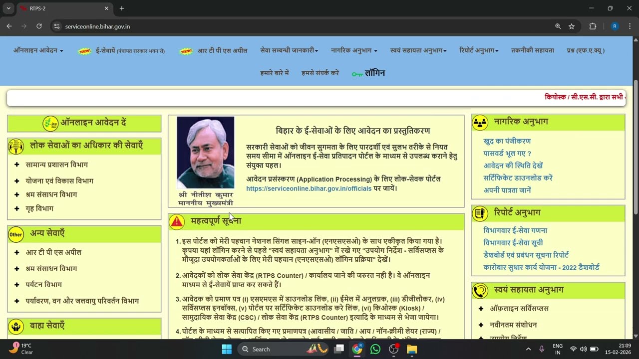
Task: Open the तकनीकी सहायता menu item
Action: (533, 50)
